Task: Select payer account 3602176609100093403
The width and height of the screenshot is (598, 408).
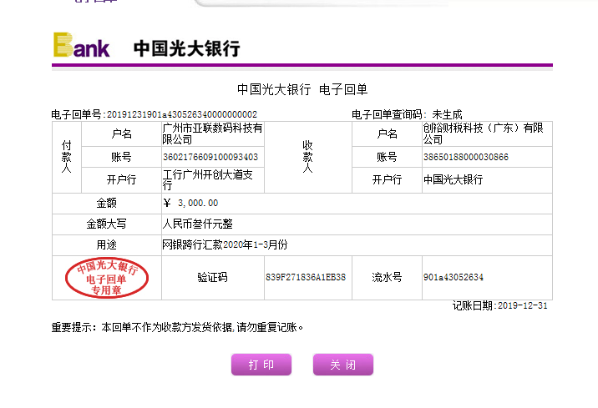Action: [210, 157]
